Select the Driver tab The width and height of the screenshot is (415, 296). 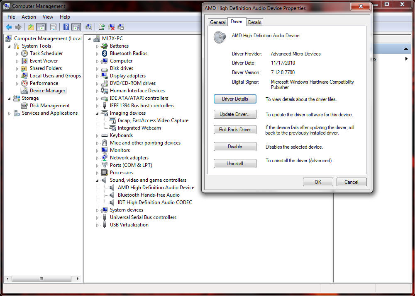(x=237, y=22)
